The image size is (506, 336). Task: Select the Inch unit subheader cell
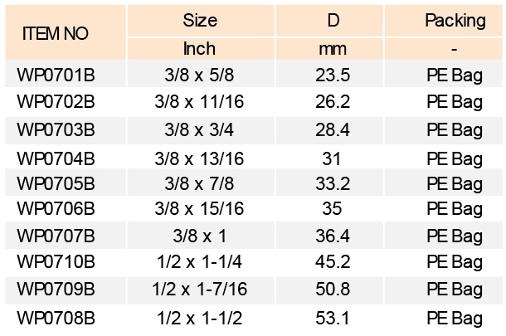199,48
